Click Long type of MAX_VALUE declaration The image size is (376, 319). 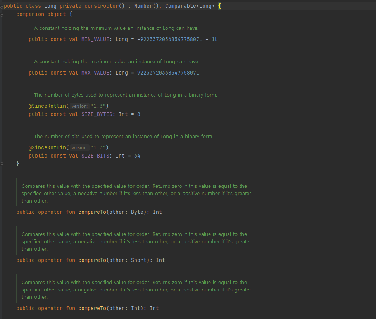122,73
